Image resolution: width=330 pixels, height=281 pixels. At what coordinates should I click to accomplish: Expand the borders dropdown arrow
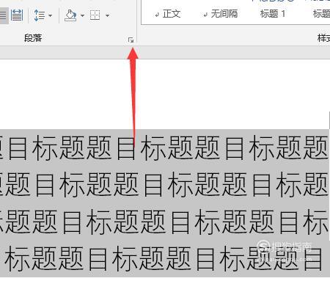(x=107, y=15)
